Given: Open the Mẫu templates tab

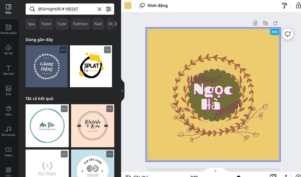Looking at the screenshot, I should (9, 9).
